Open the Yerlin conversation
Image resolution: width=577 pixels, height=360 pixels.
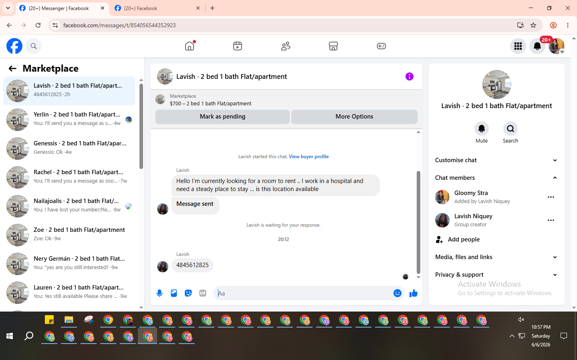69,120
